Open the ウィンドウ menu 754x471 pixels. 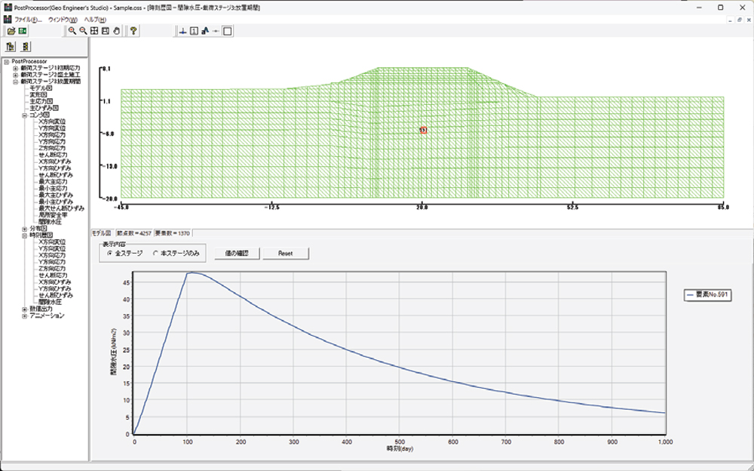pos(63,20)
